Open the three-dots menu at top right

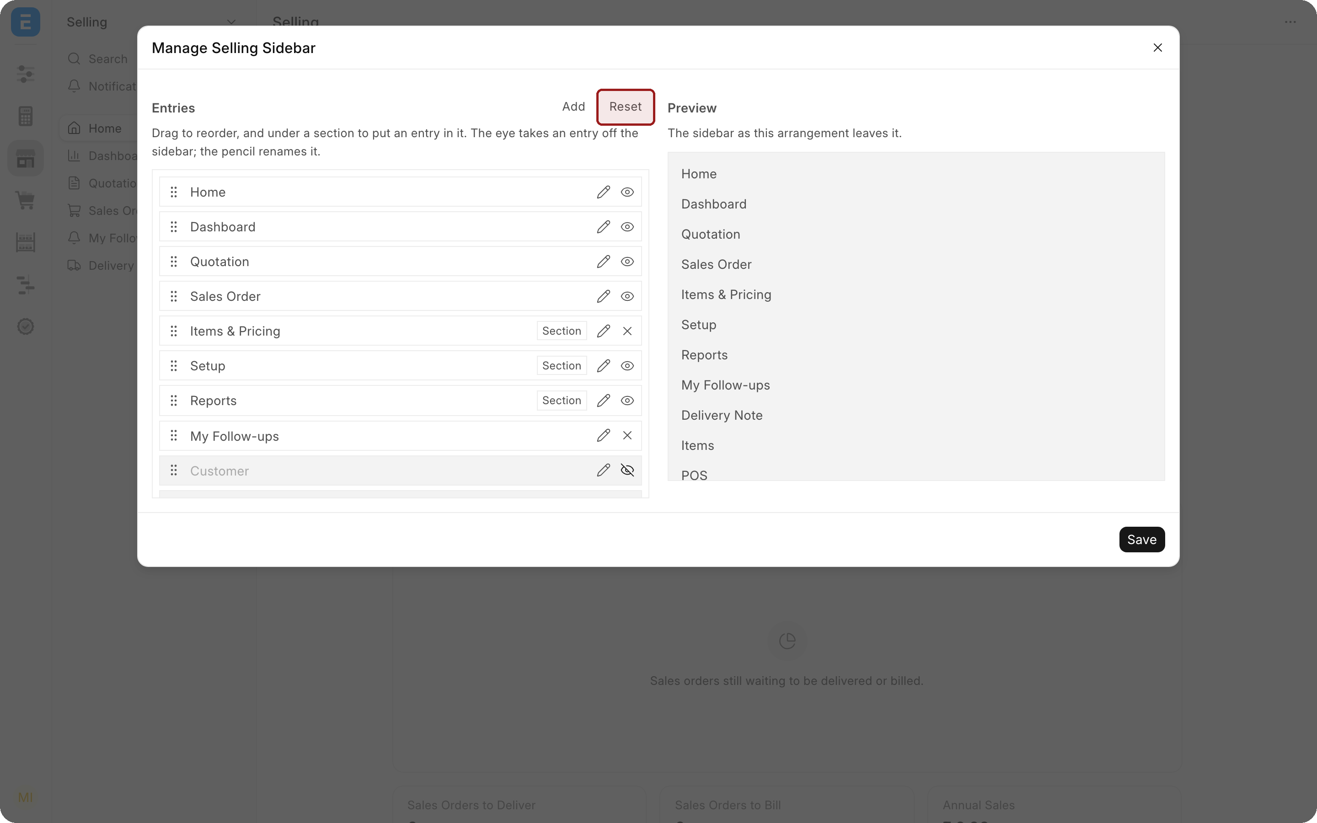pos(1290,22)
